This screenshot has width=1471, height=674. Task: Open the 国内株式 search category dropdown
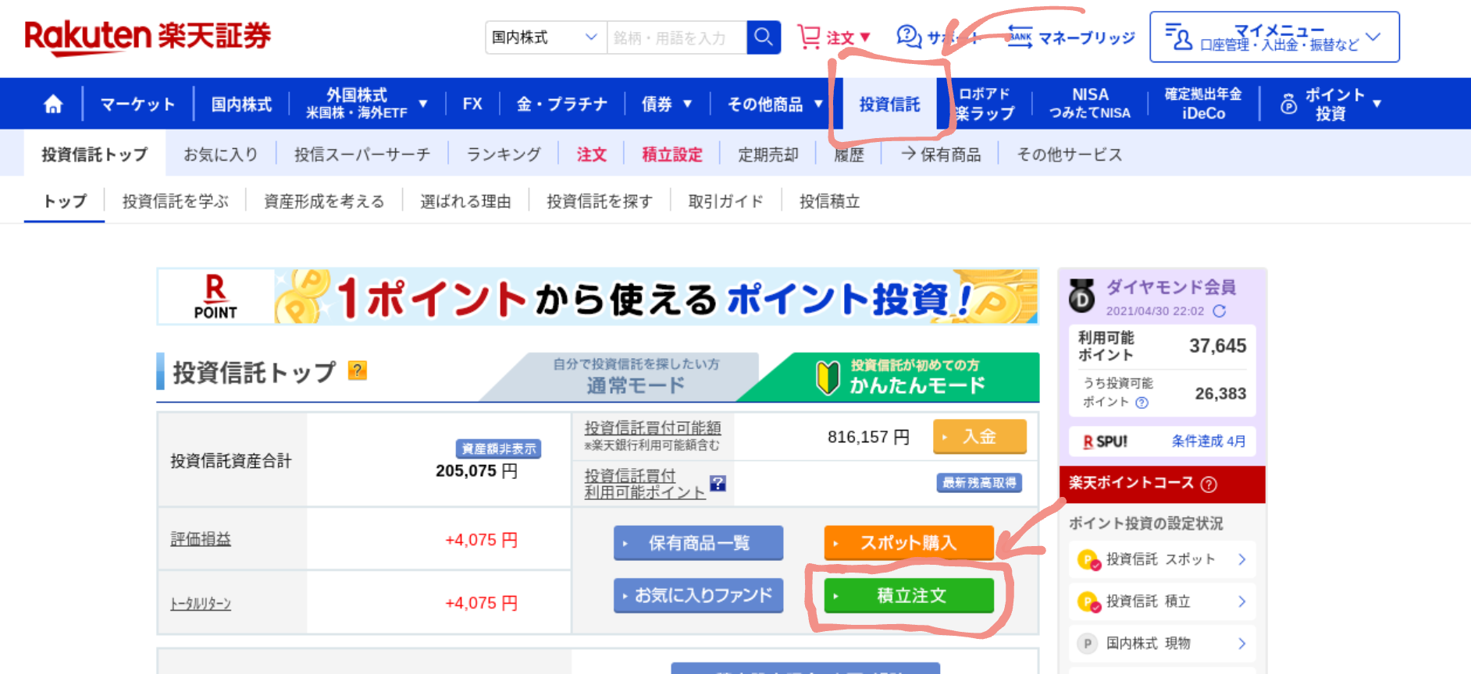pyautogui.click(x=546, y=37)
